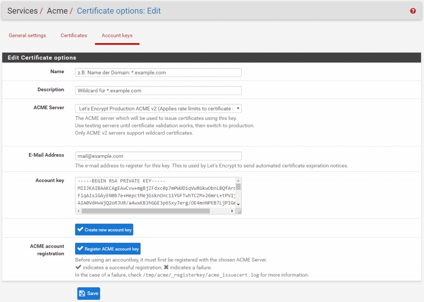
Task: Select the Account keys tab
Action: (x=117, y=36)
